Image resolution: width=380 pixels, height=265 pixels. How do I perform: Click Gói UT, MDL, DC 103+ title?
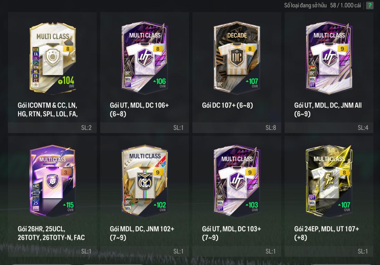point(232,233)
